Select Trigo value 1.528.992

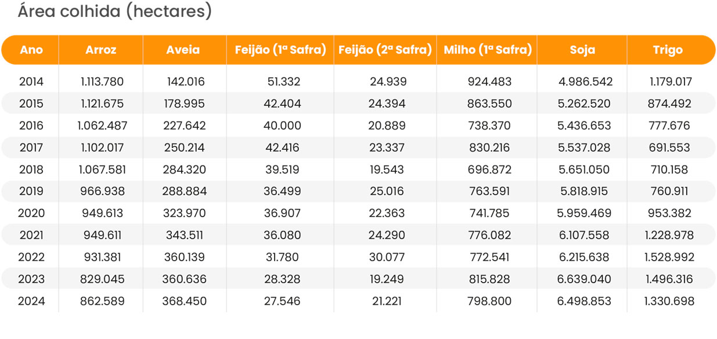coord(669,257)
